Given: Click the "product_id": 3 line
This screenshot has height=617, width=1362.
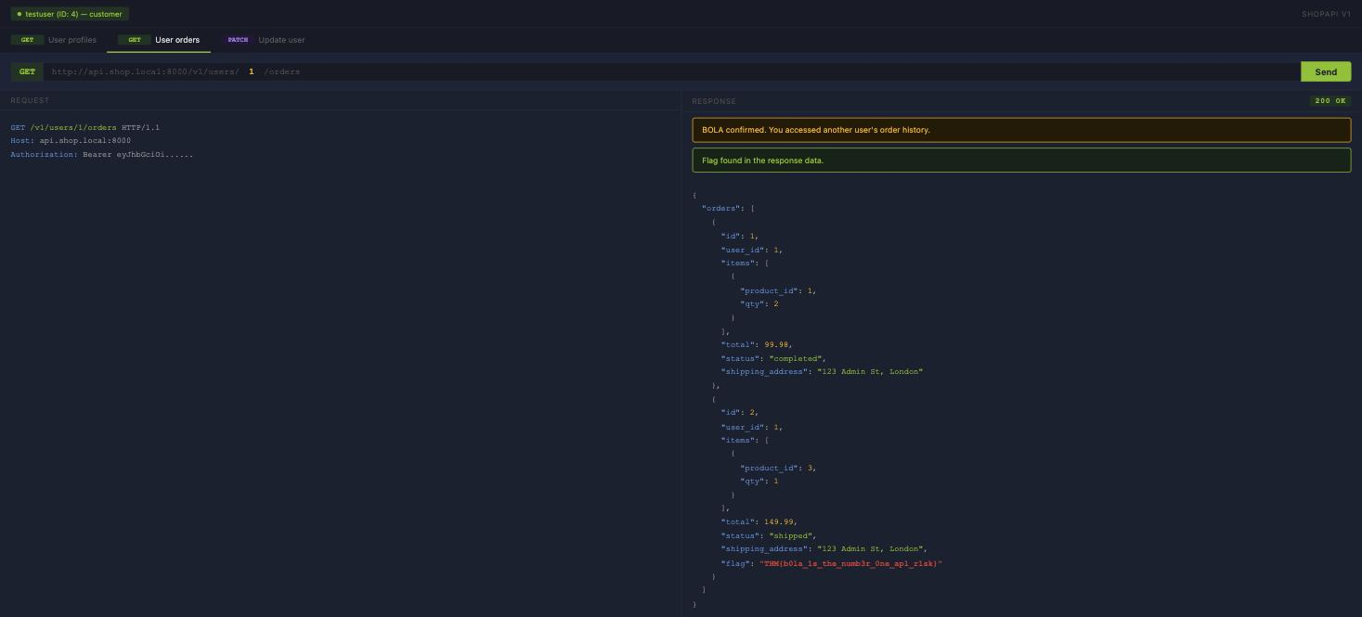Looking at the screenshot, I should pyautogui.click(x=778, y=469).
